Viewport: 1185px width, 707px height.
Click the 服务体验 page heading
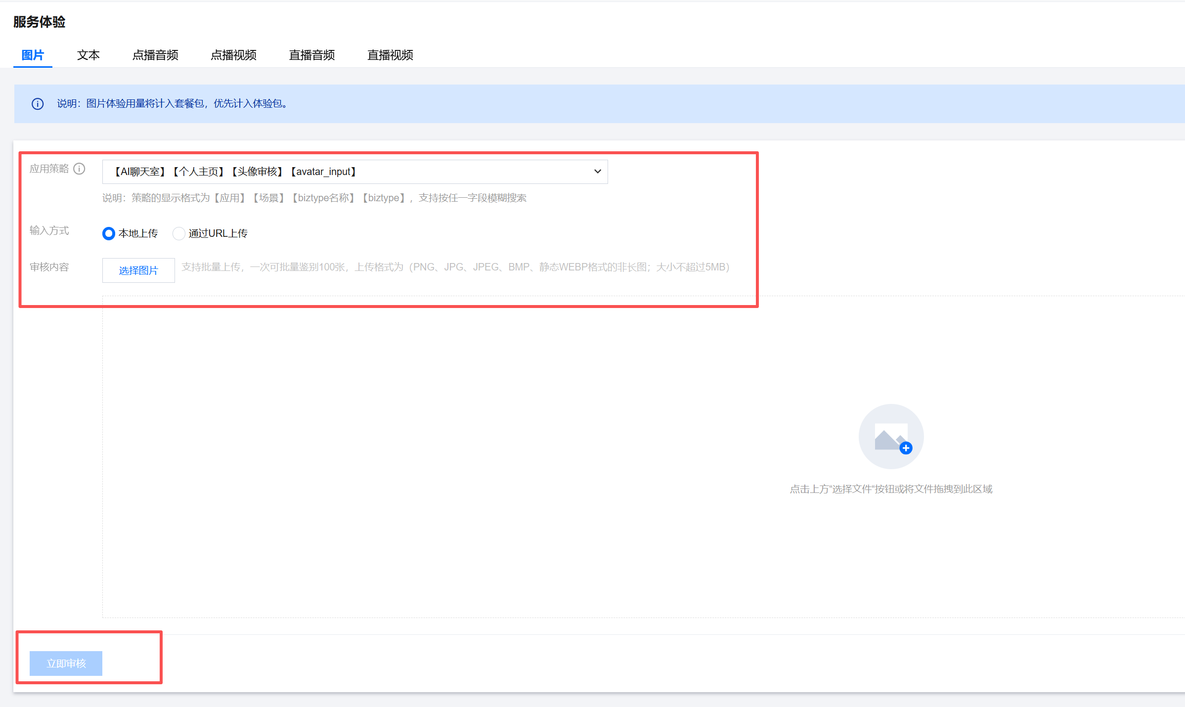[x=40, y=22]
